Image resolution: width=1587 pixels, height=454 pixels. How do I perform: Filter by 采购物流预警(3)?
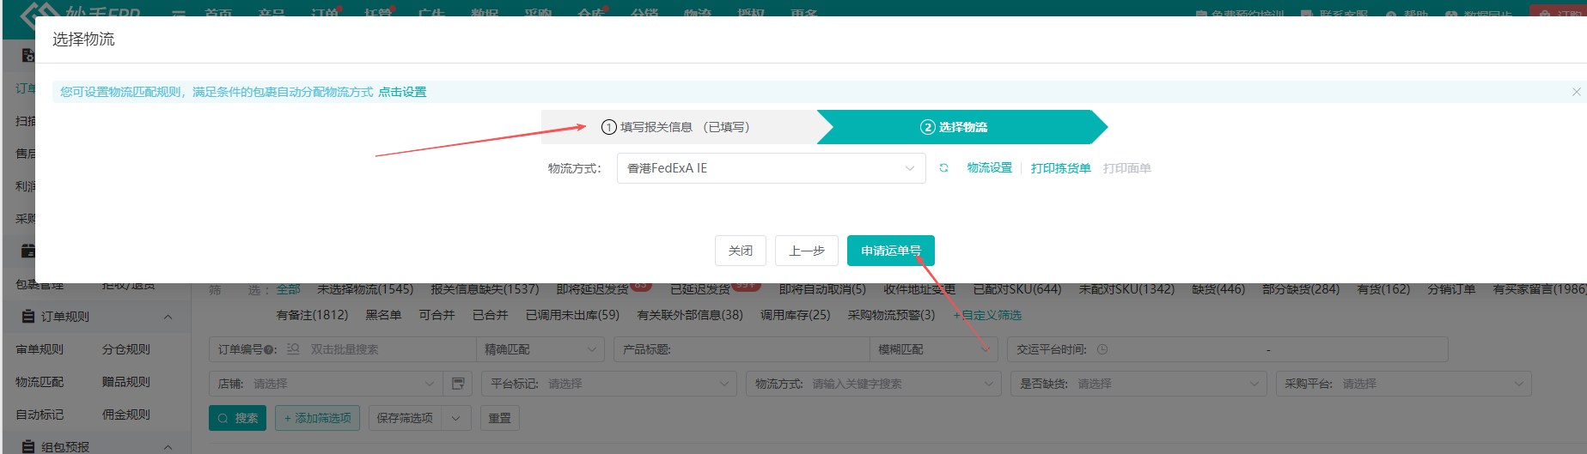891,315
